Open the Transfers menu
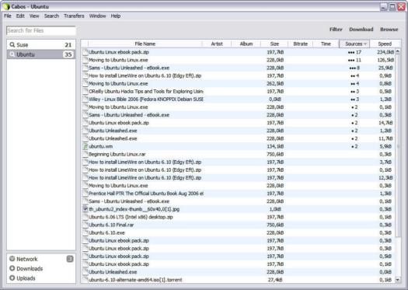Viewport: 408px width, 290px height. [x=74, y=16]
